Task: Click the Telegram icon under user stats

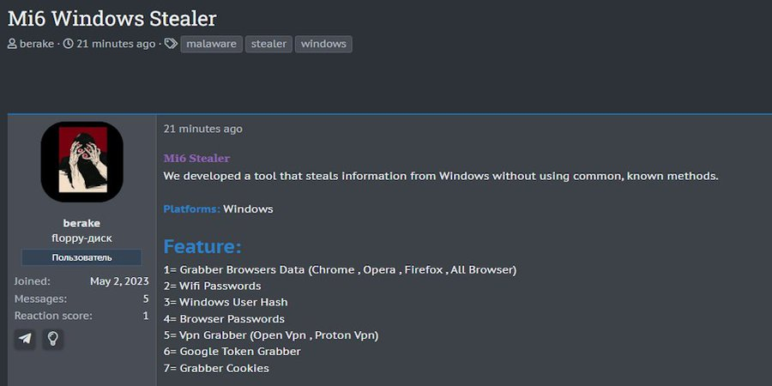Action: pyautogui.click(x=26, y=339)
